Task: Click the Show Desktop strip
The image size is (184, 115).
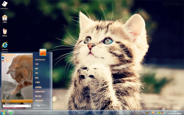Action: click(x=183, y=113)
